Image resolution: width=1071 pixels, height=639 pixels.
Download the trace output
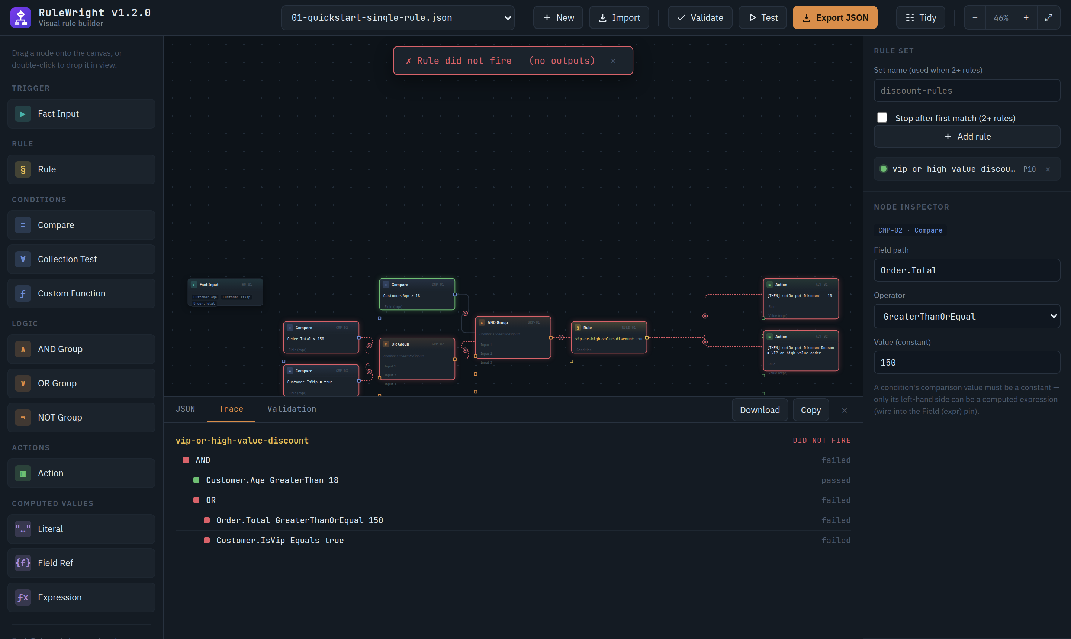coord(759,411)
